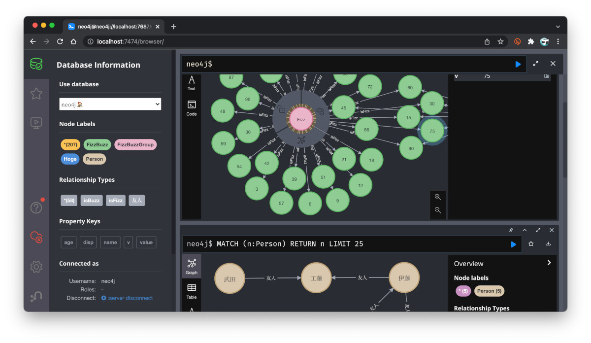Image resolution: width=591 pixels, height=343 pixels.
Task: Collapse the Person query result frame
Action: (x=525, y=230)
